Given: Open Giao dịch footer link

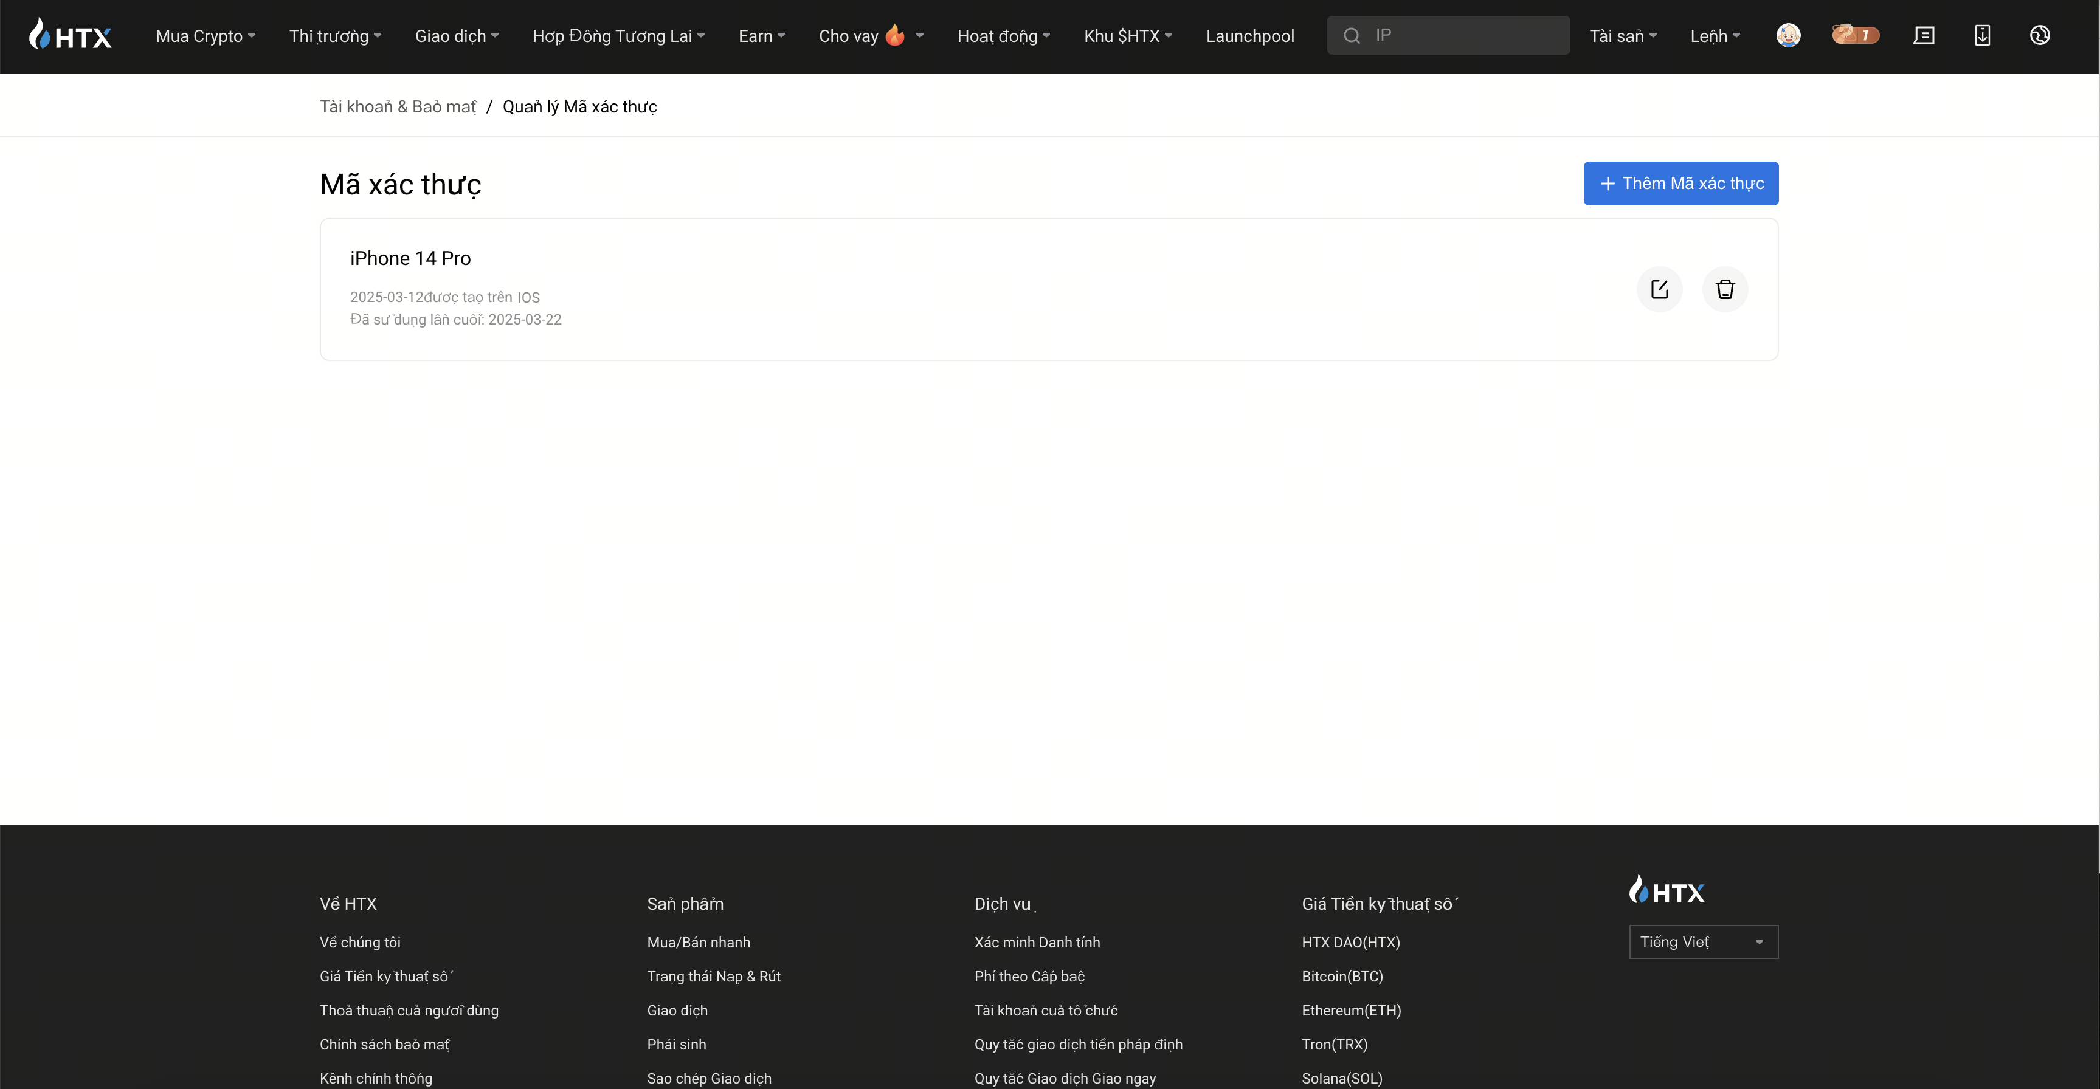Looking at the screenshot, I should pos(677,1011).
